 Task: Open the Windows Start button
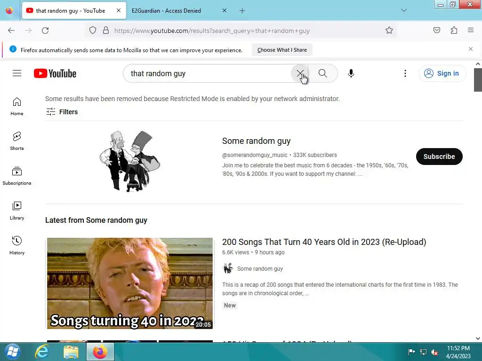tap(12, 352)
